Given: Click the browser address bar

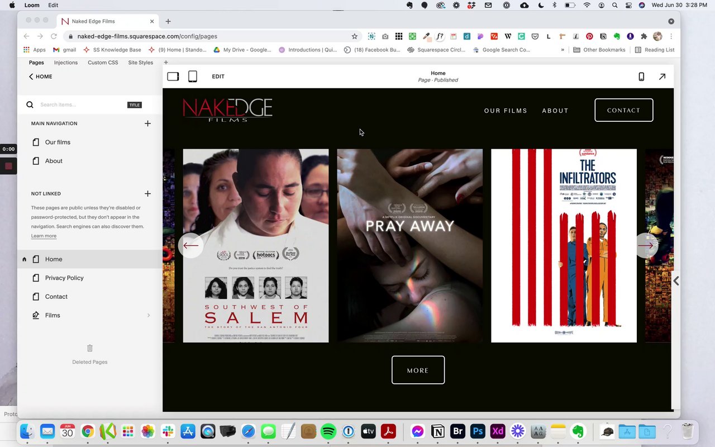Looking at the screenshot, I should coord(212,36).
